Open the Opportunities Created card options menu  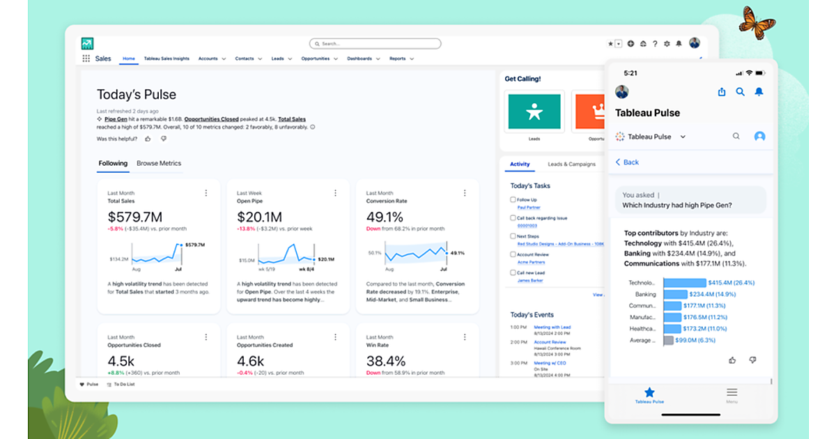pos(335,337)
